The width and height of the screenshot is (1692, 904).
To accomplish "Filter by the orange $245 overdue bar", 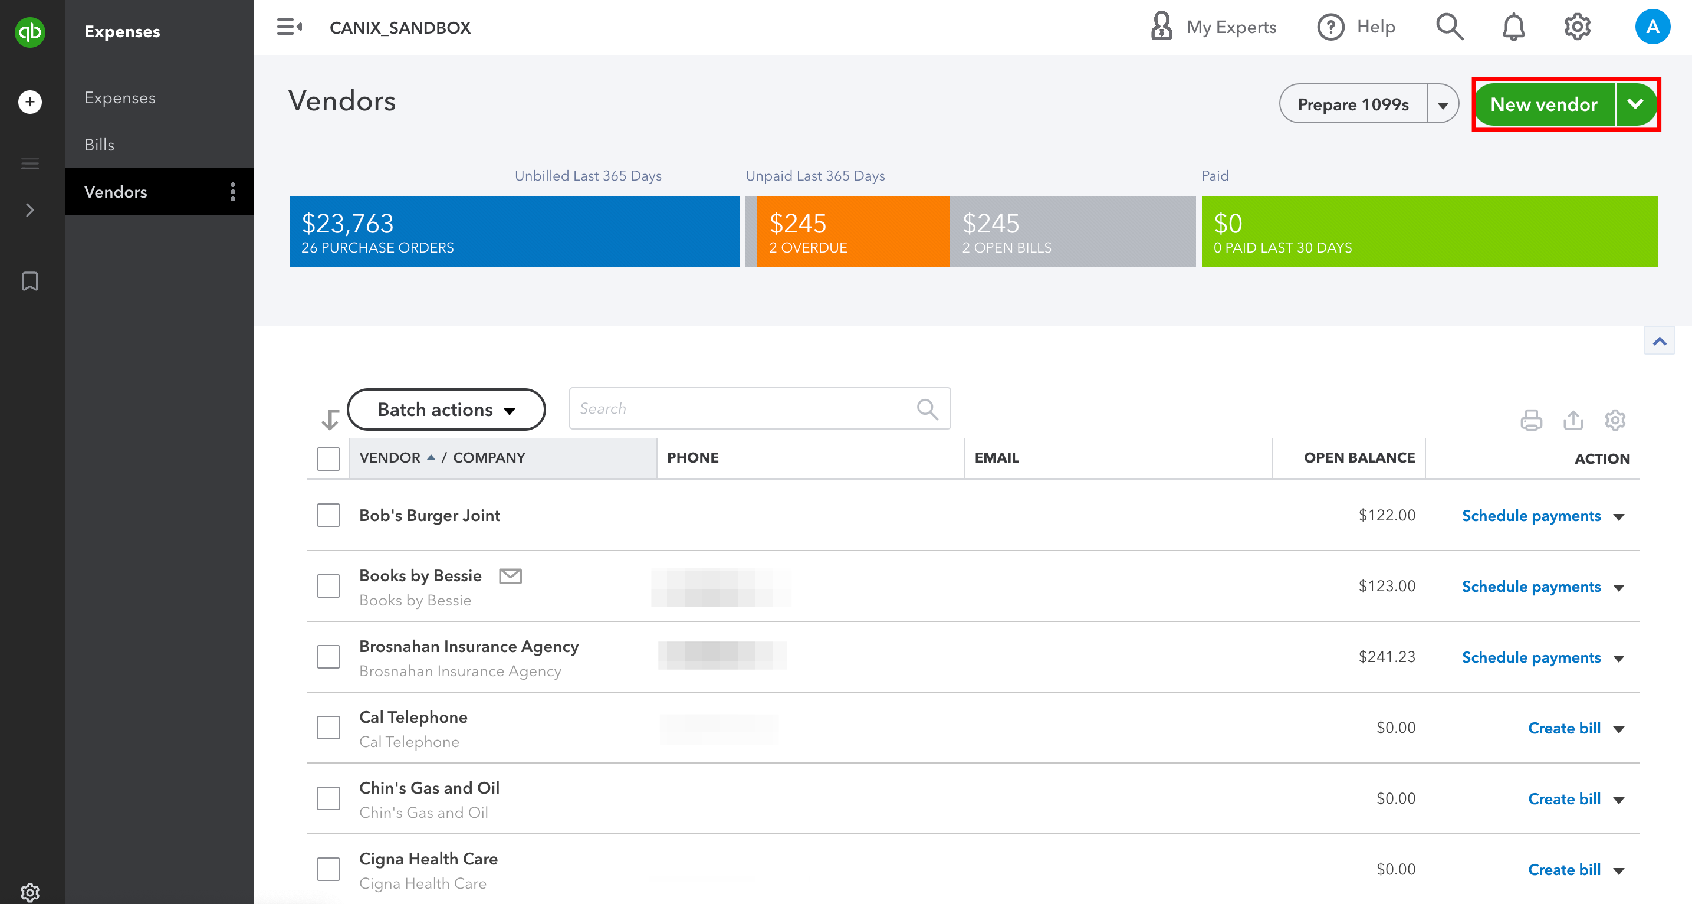I will pyautogui.click(x=852, y=231).
